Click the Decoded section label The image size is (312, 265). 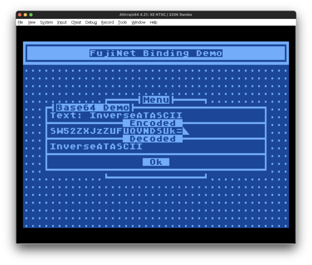(x=153, y=139)
